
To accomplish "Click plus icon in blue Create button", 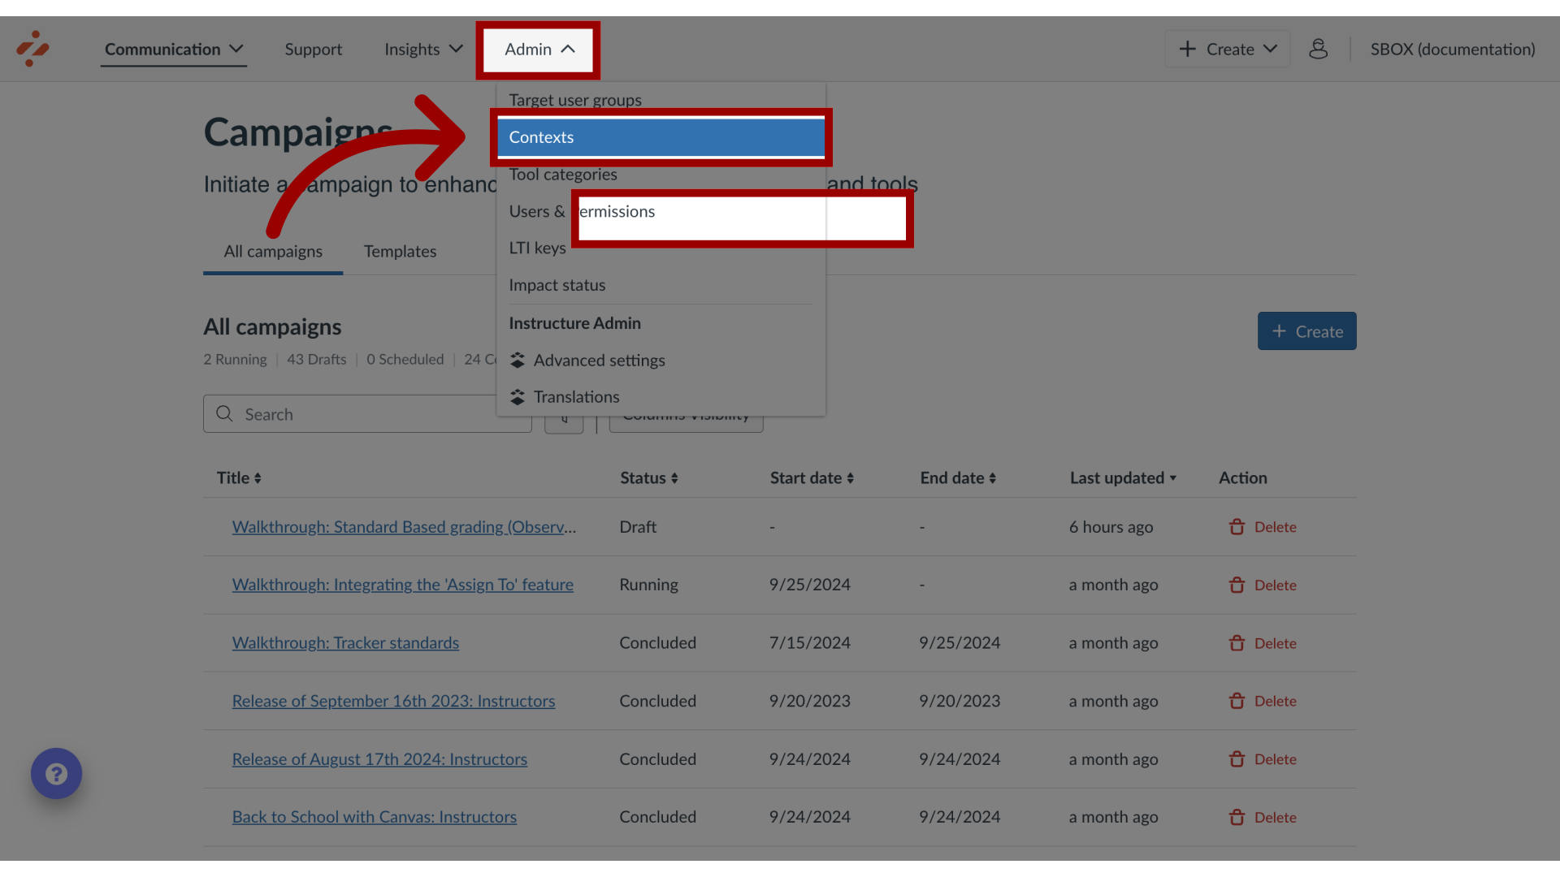I will tap(1279, 331).
